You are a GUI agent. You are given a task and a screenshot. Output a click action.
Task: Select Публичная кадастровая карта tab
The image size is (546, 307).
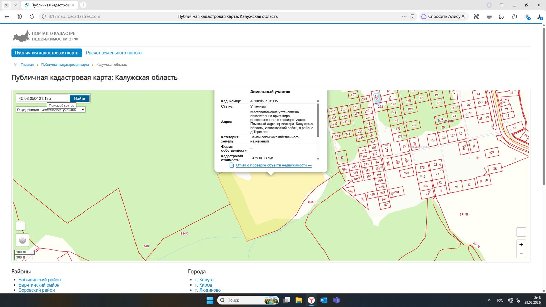coord(47,53)
